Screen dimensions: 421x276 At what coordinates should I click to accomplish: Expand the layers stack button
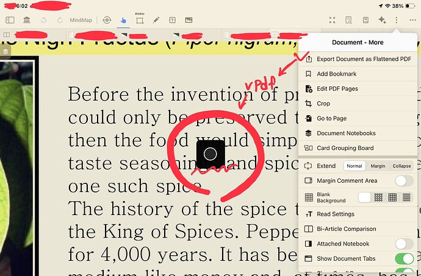tap(5, 52)
